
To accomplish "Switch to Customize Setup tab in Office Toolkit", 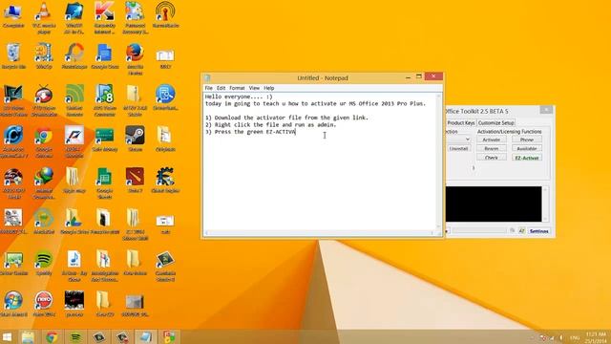I will point(496,123).
